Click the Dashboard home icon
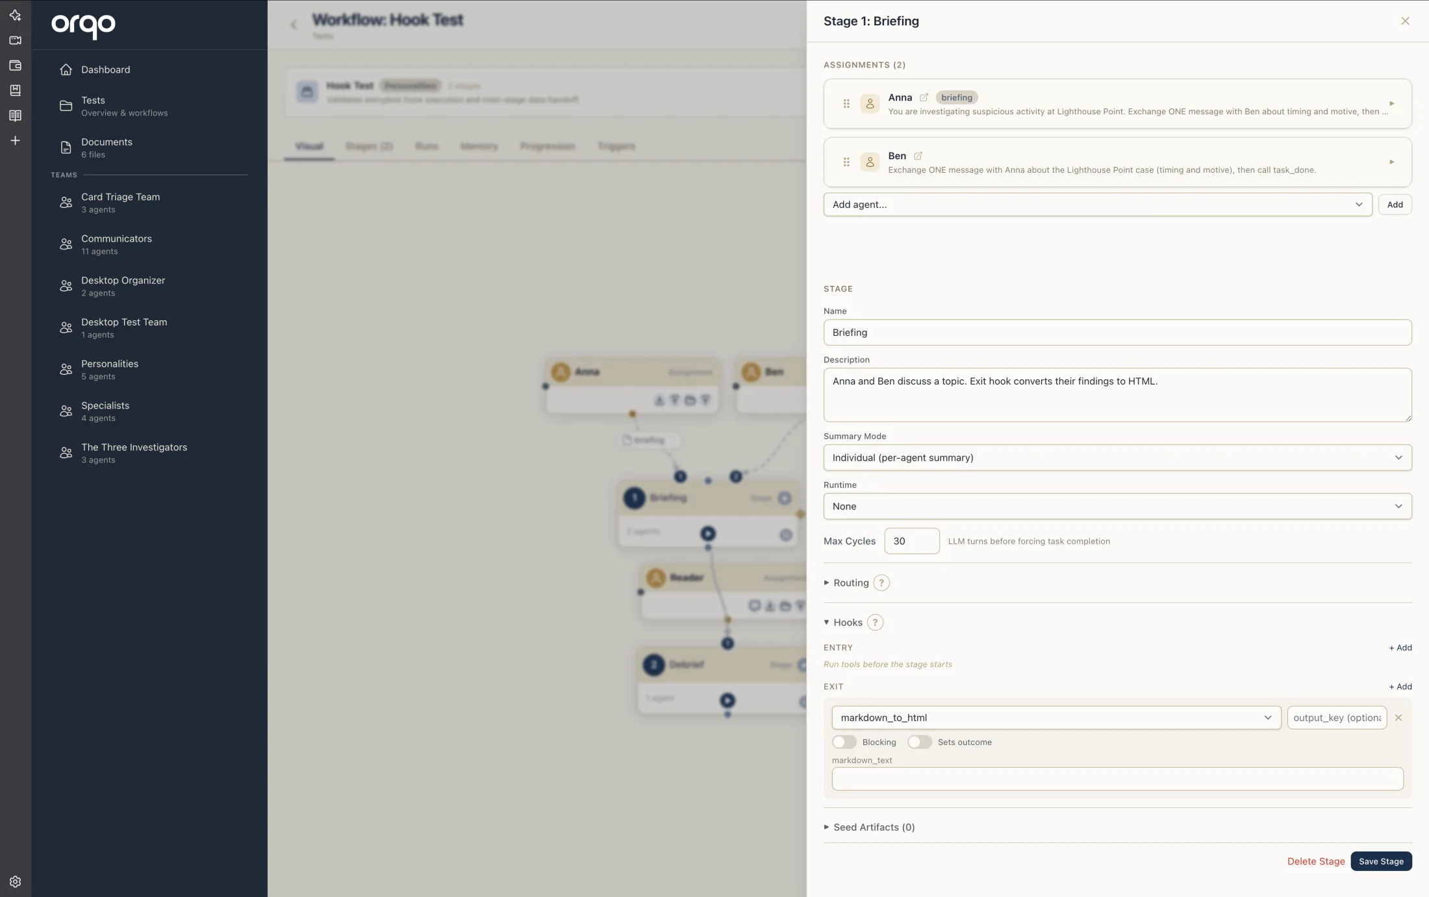This screenshot has height=897, width=1429. 66,69
